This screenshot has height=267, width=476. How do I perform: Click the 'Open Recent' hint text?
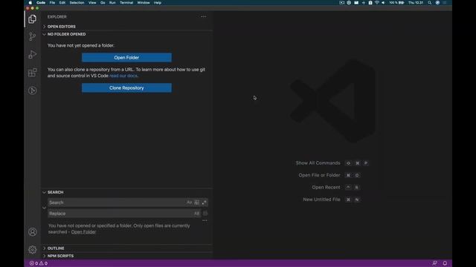326,188
